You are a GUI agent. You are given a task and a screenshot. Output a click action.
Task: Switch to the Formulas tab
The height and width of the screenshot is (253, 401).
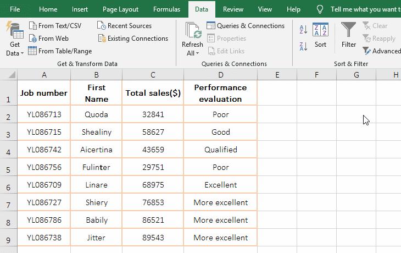pyautogui.click(x=166, y=9)
